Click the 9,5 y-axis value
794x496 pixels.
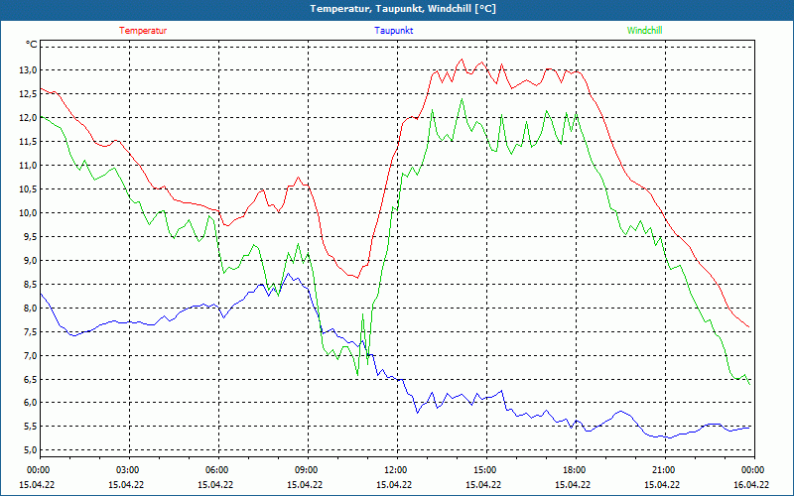31,237
